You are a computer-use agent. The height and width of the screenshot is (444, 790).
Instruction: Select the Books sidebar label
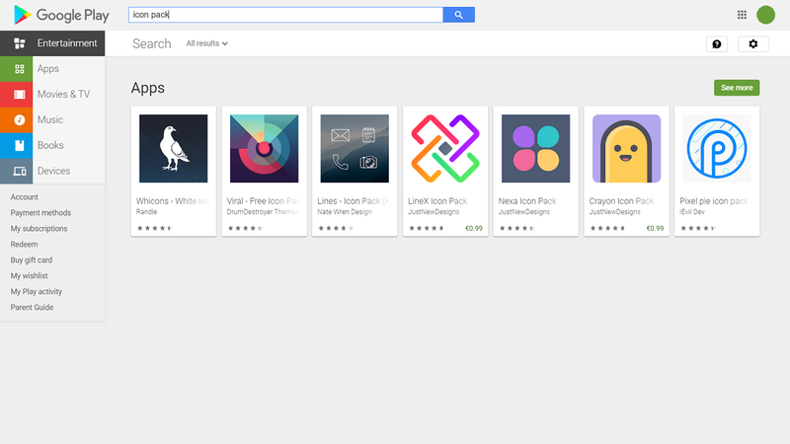(50, 145)
